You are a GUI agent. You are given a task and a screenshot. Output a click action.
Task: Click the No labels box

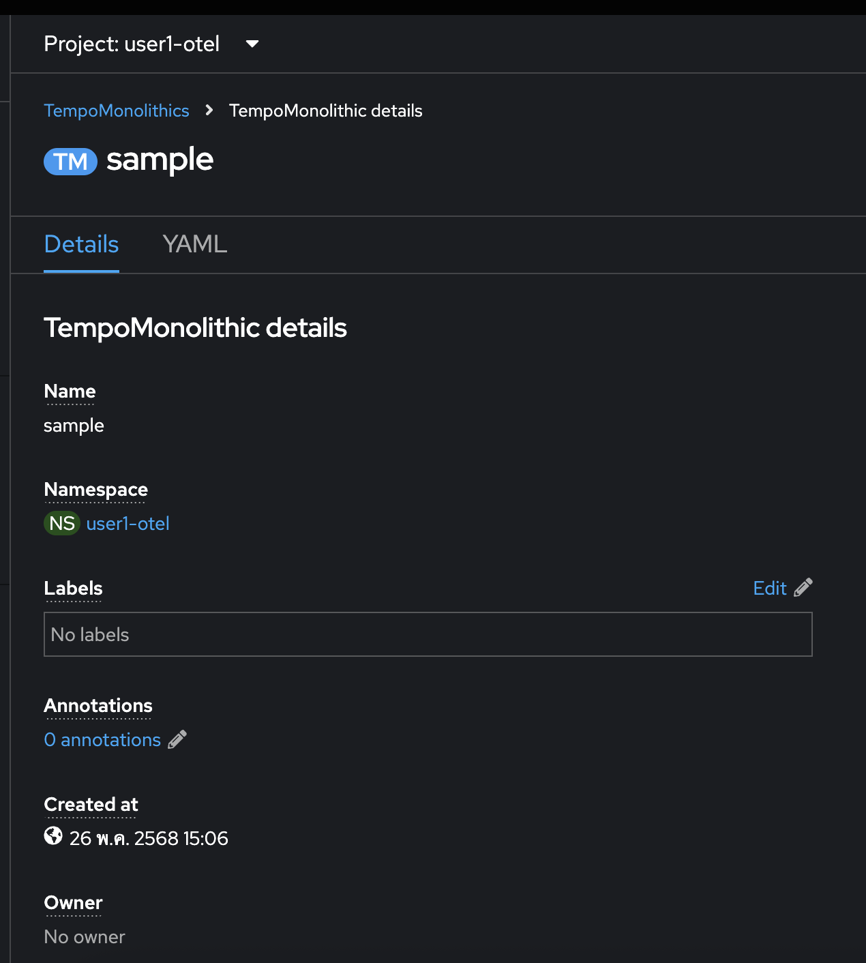(x=428, y=634)
